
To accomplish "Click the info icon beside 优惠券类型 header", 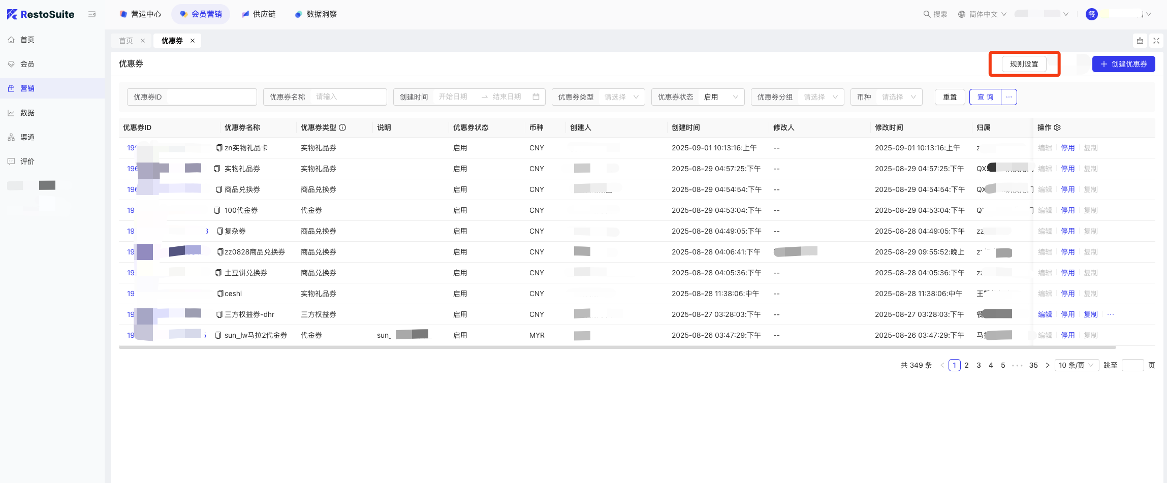I will tap(342, 127).
